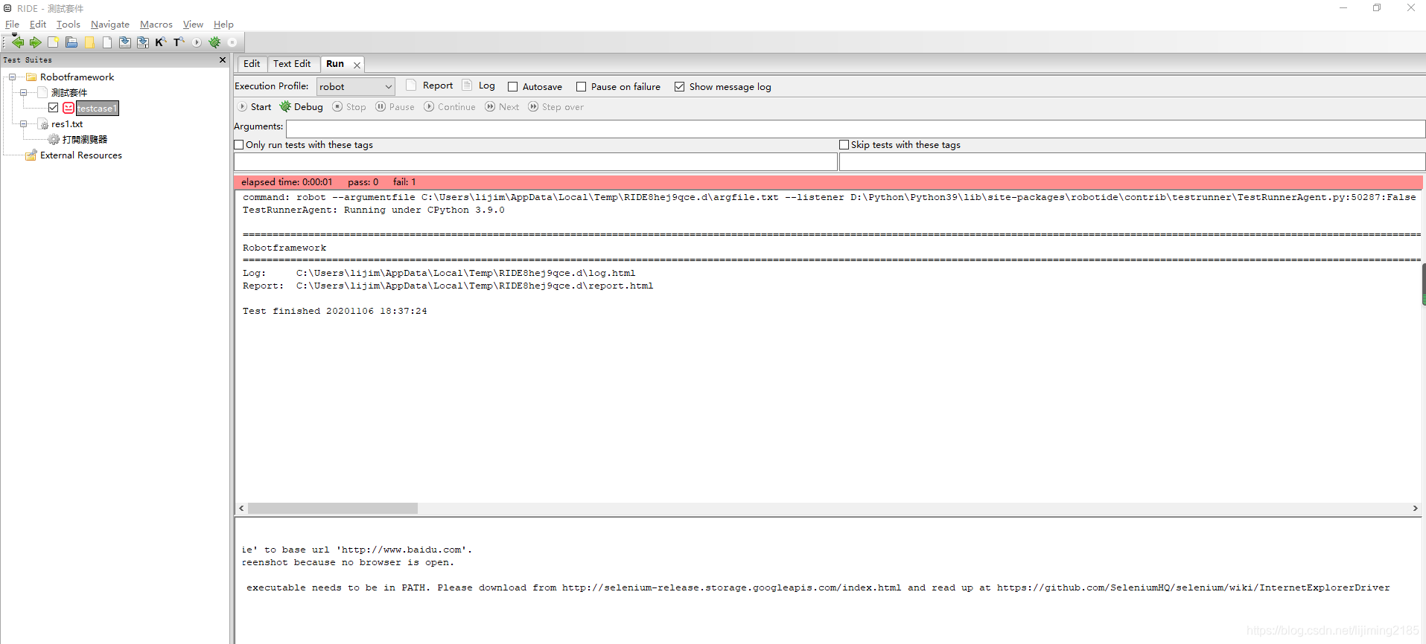Uncheck Show message log
The image size is (1426, 644).
click(x=679, y=87)
